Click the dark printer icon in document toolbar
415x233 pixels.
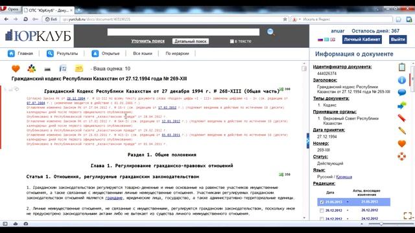pos(47,69)
